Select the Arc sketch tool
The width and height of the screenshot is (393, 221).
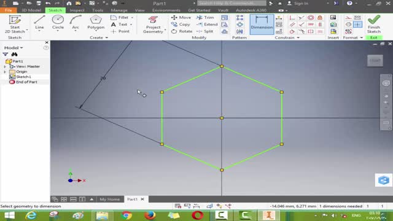coord(76,23)
